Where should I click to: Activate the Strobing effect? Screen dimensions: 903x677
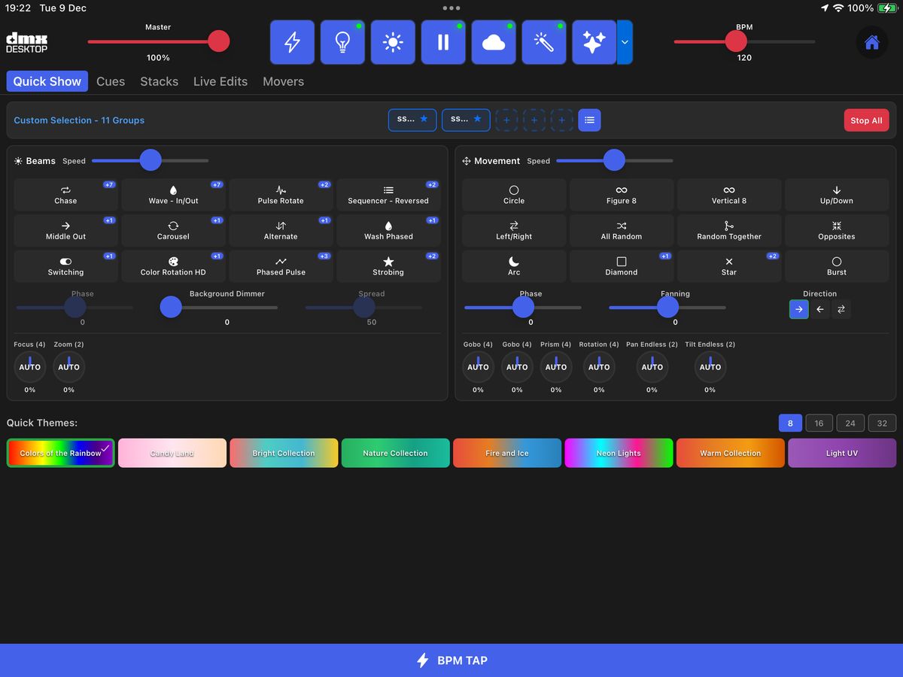(x=388, y=266)
